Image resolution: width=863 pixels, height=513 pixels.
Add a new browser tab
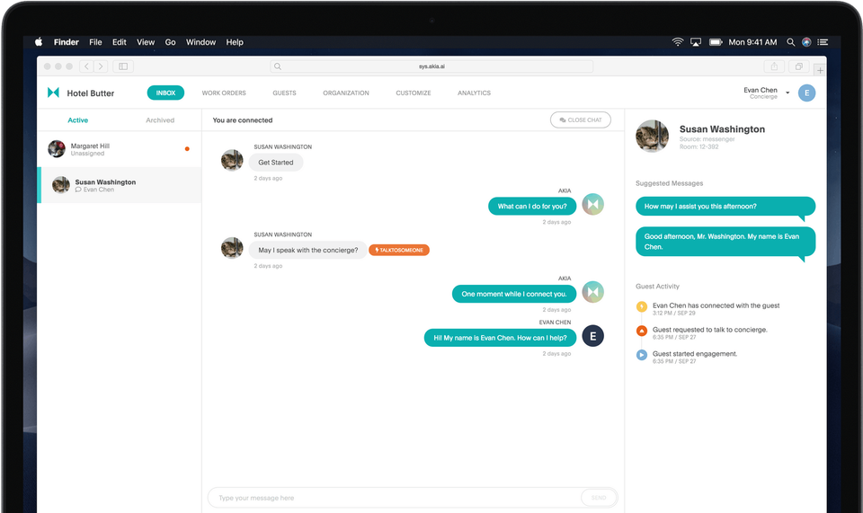pos(820,70)
